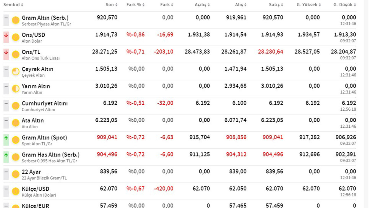Screen dimensions: 371x208
Task: Open the 22 Ayar bilezik link
Action: [31, 172]
